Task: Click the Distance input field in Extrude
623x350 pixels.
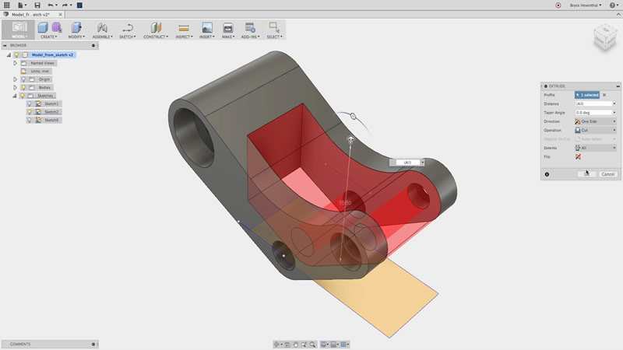Action: 593,103
